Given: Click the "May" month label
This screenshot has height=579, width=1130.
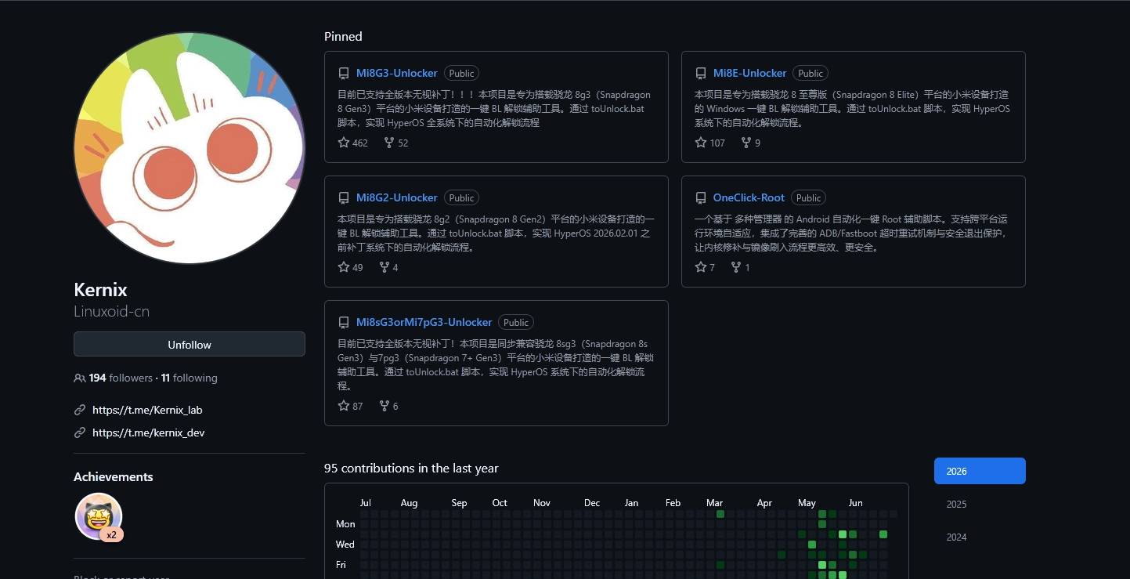Looking at the screenshot, I should (x=807, y=503).
